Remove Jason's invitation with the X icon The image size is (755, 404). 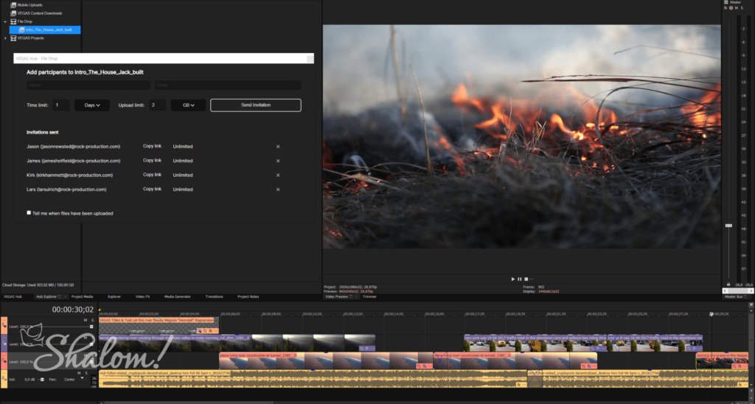(x=278, y=147)
